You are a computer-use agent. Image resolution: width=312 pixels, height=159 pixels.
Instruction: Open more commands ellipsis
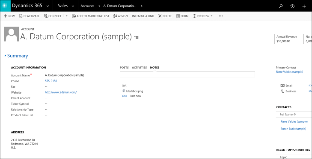221,16
